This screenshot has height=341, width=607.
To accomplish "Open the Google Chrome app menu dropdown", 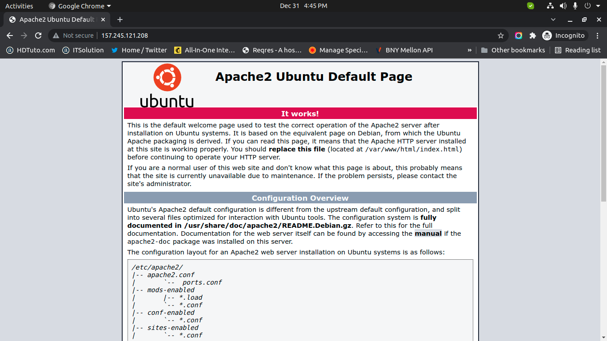I will (80, 6).
